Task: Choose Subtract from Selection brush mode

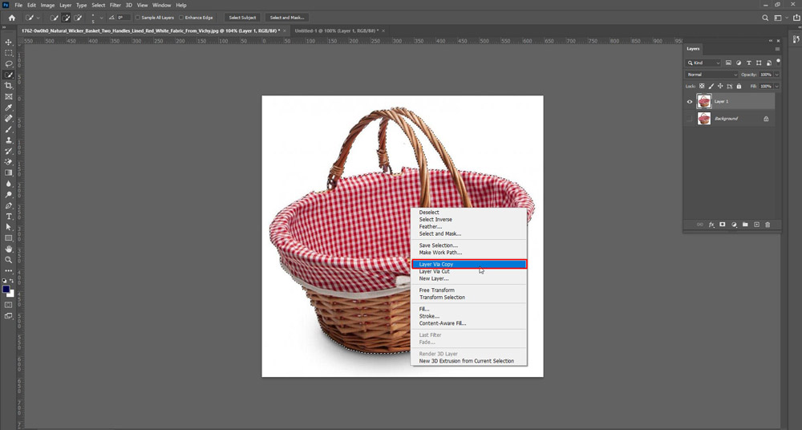Action: coord(78,18)
